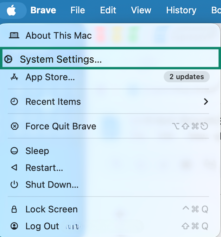The width and height of the screenshot is (221, 237).
Task: Open the Brave application menu
Action: [43, 10]
